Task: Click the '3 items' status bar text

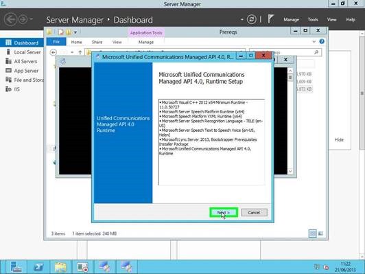Action: (58, 233)
